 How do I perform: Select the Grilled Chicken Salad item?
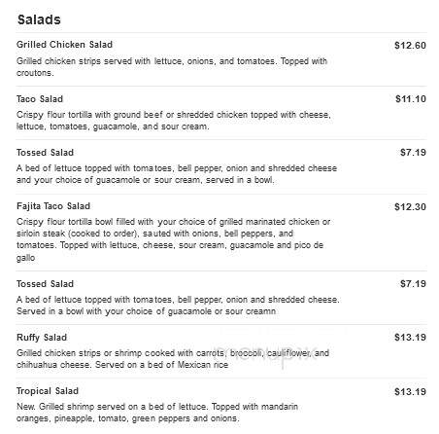(x=64, y=45)
